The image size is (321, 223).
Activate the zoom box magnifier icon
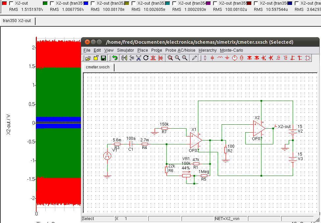pos(170,58)
